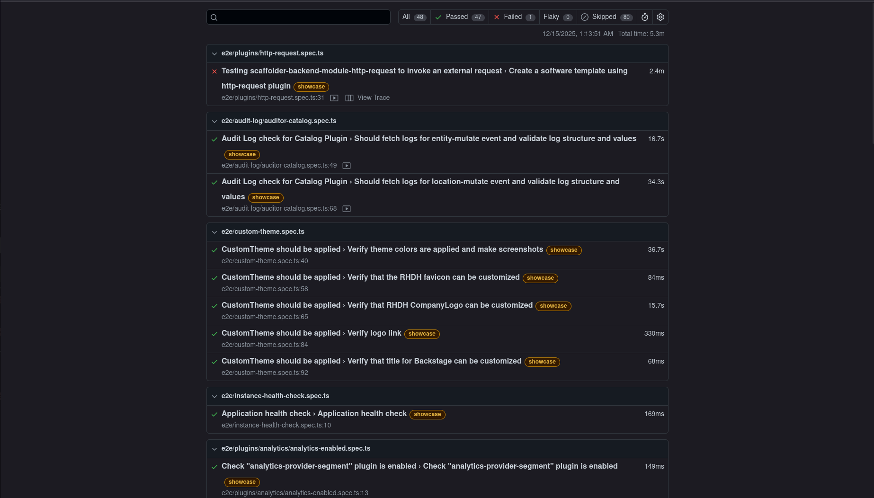Filter by Passed tests
874x498 pixels.
tap(459, 17)
